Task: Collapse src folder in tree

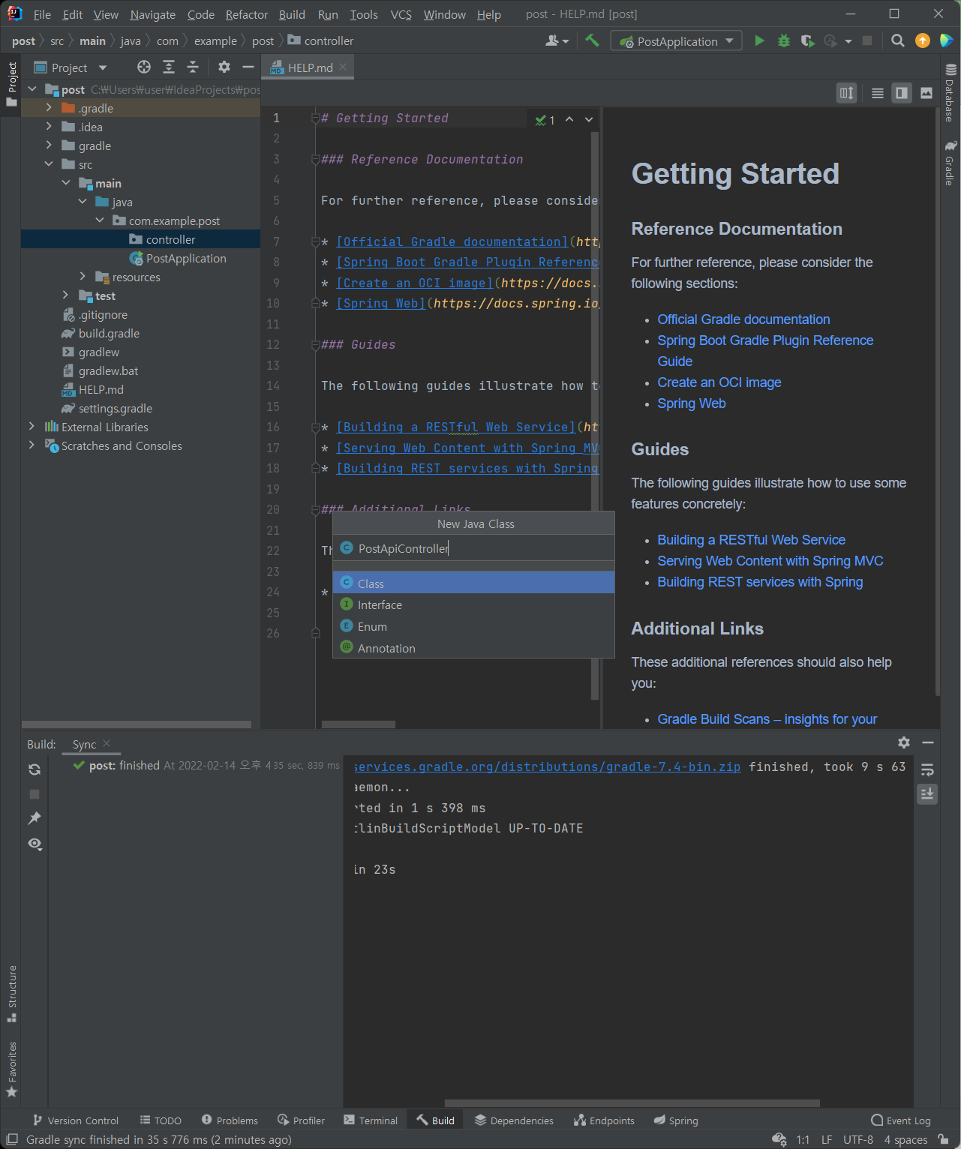Action: (49, 164)
